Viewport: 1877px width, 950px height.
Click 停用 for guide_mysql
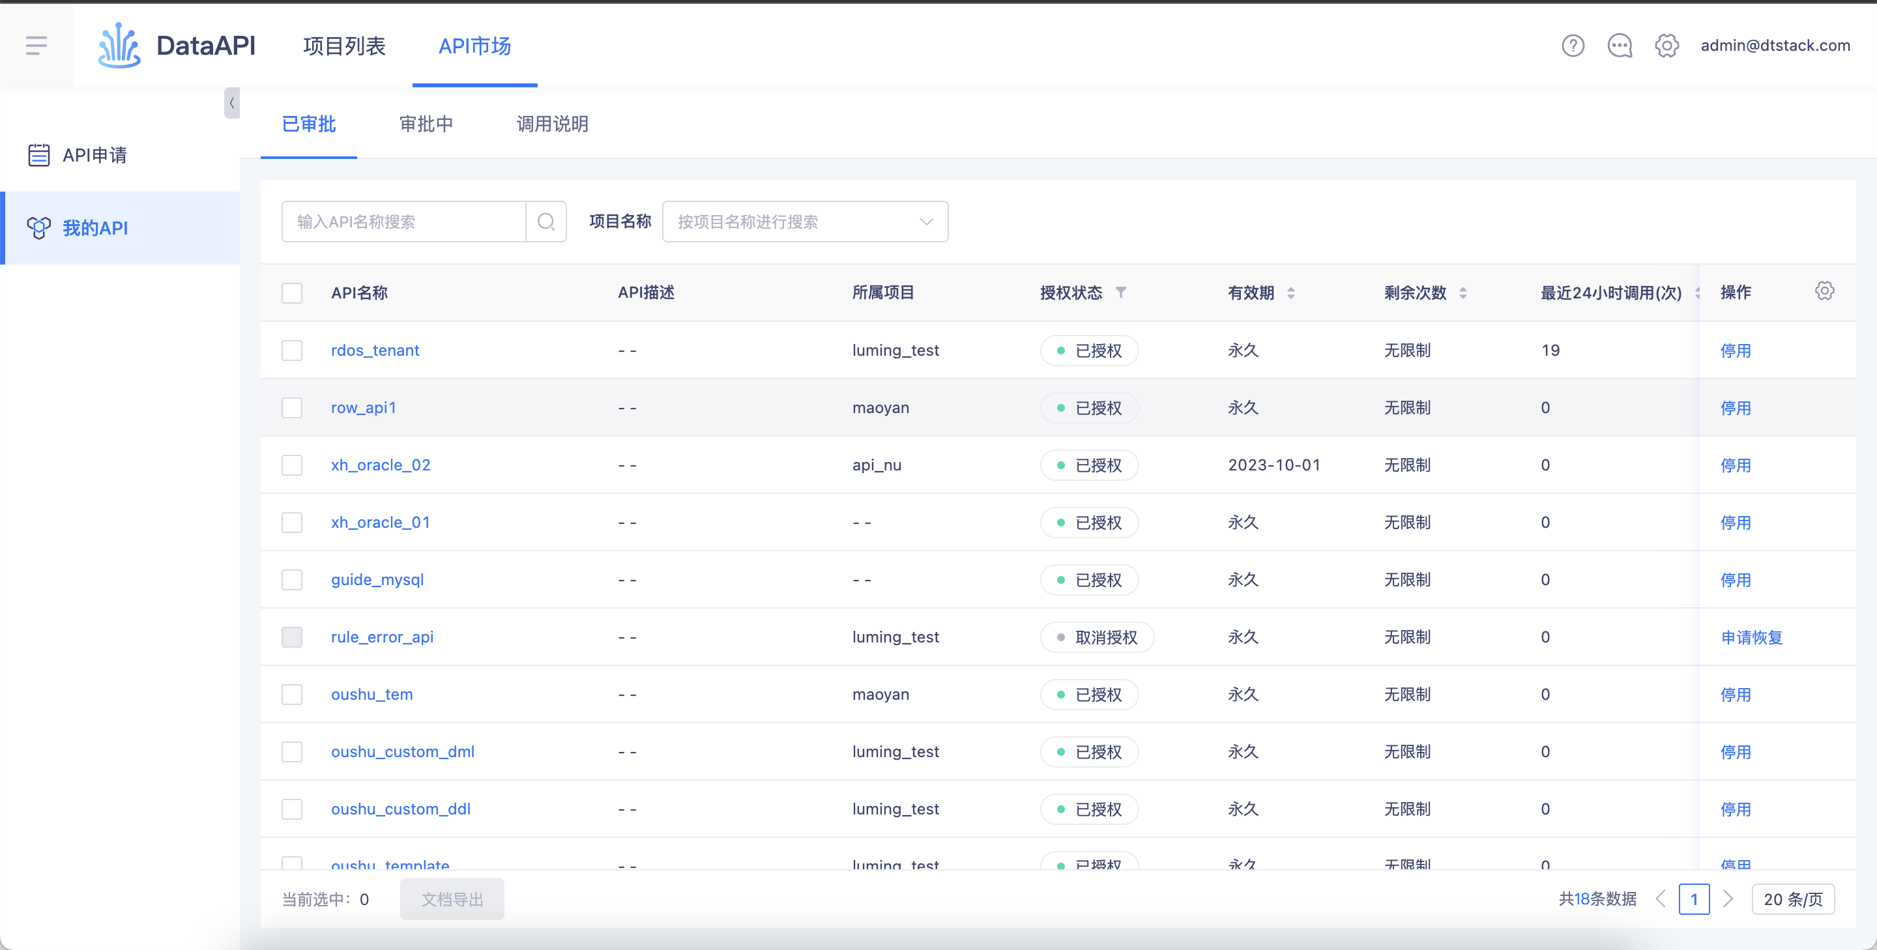pyautogui.click(x=1736, y=581)
